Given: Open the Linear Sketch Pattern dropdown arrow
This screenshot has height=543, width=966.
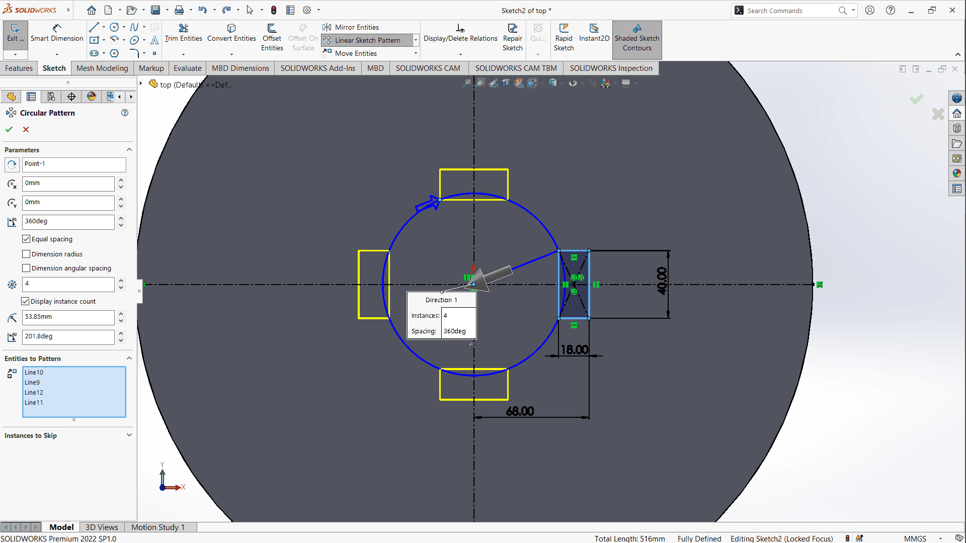Looking at the screenshot, I should coord(416,40).
